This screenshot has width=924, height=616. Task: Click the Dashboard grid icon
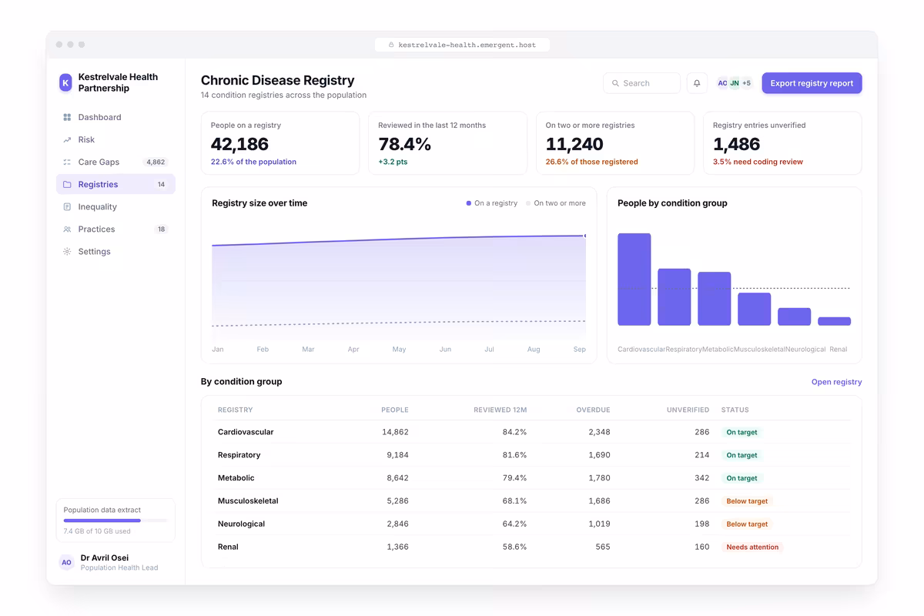click(67, 117)
